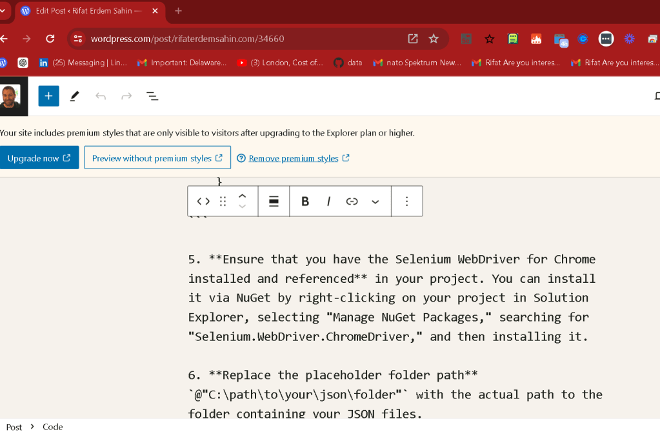Click the purple sunburst extension icon
Viewport: 660px width, 432px height.
click(629, 39)
